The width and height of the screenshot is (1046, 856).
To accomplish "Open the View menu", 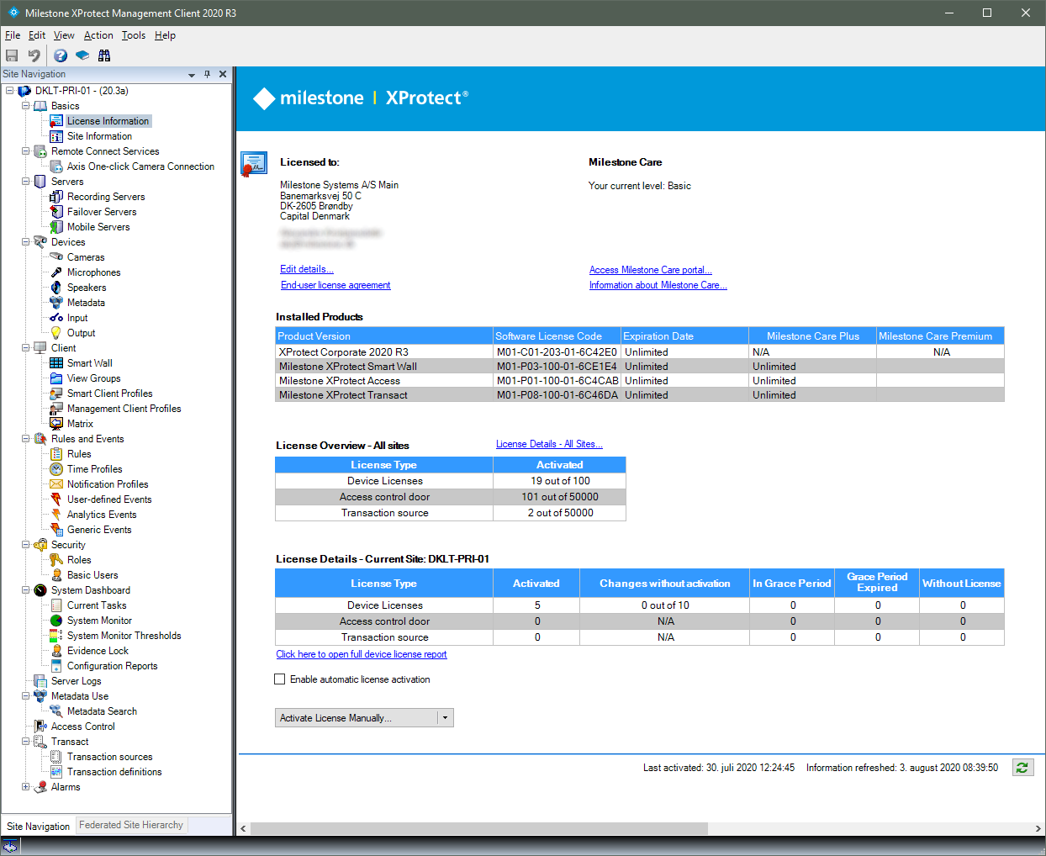I will pyautogui.click(x=64, y=35).
